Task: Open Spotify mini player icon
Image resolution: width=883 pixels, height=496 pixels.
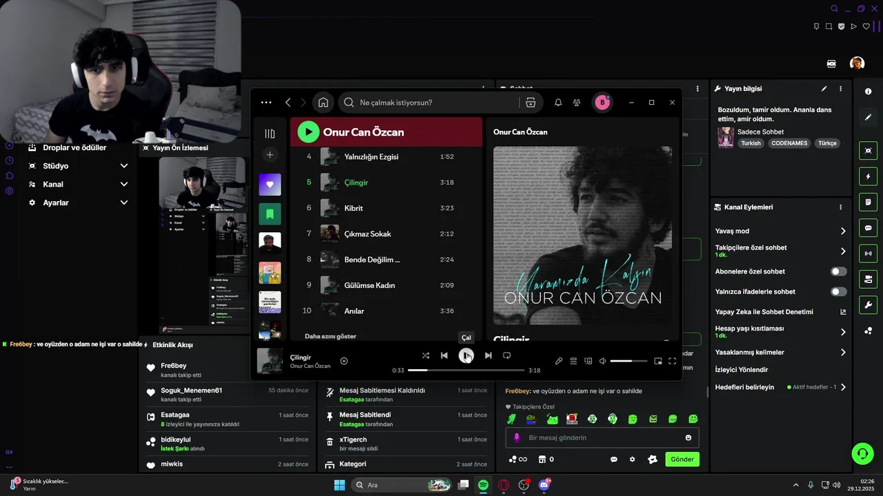Action: [658, 361]
